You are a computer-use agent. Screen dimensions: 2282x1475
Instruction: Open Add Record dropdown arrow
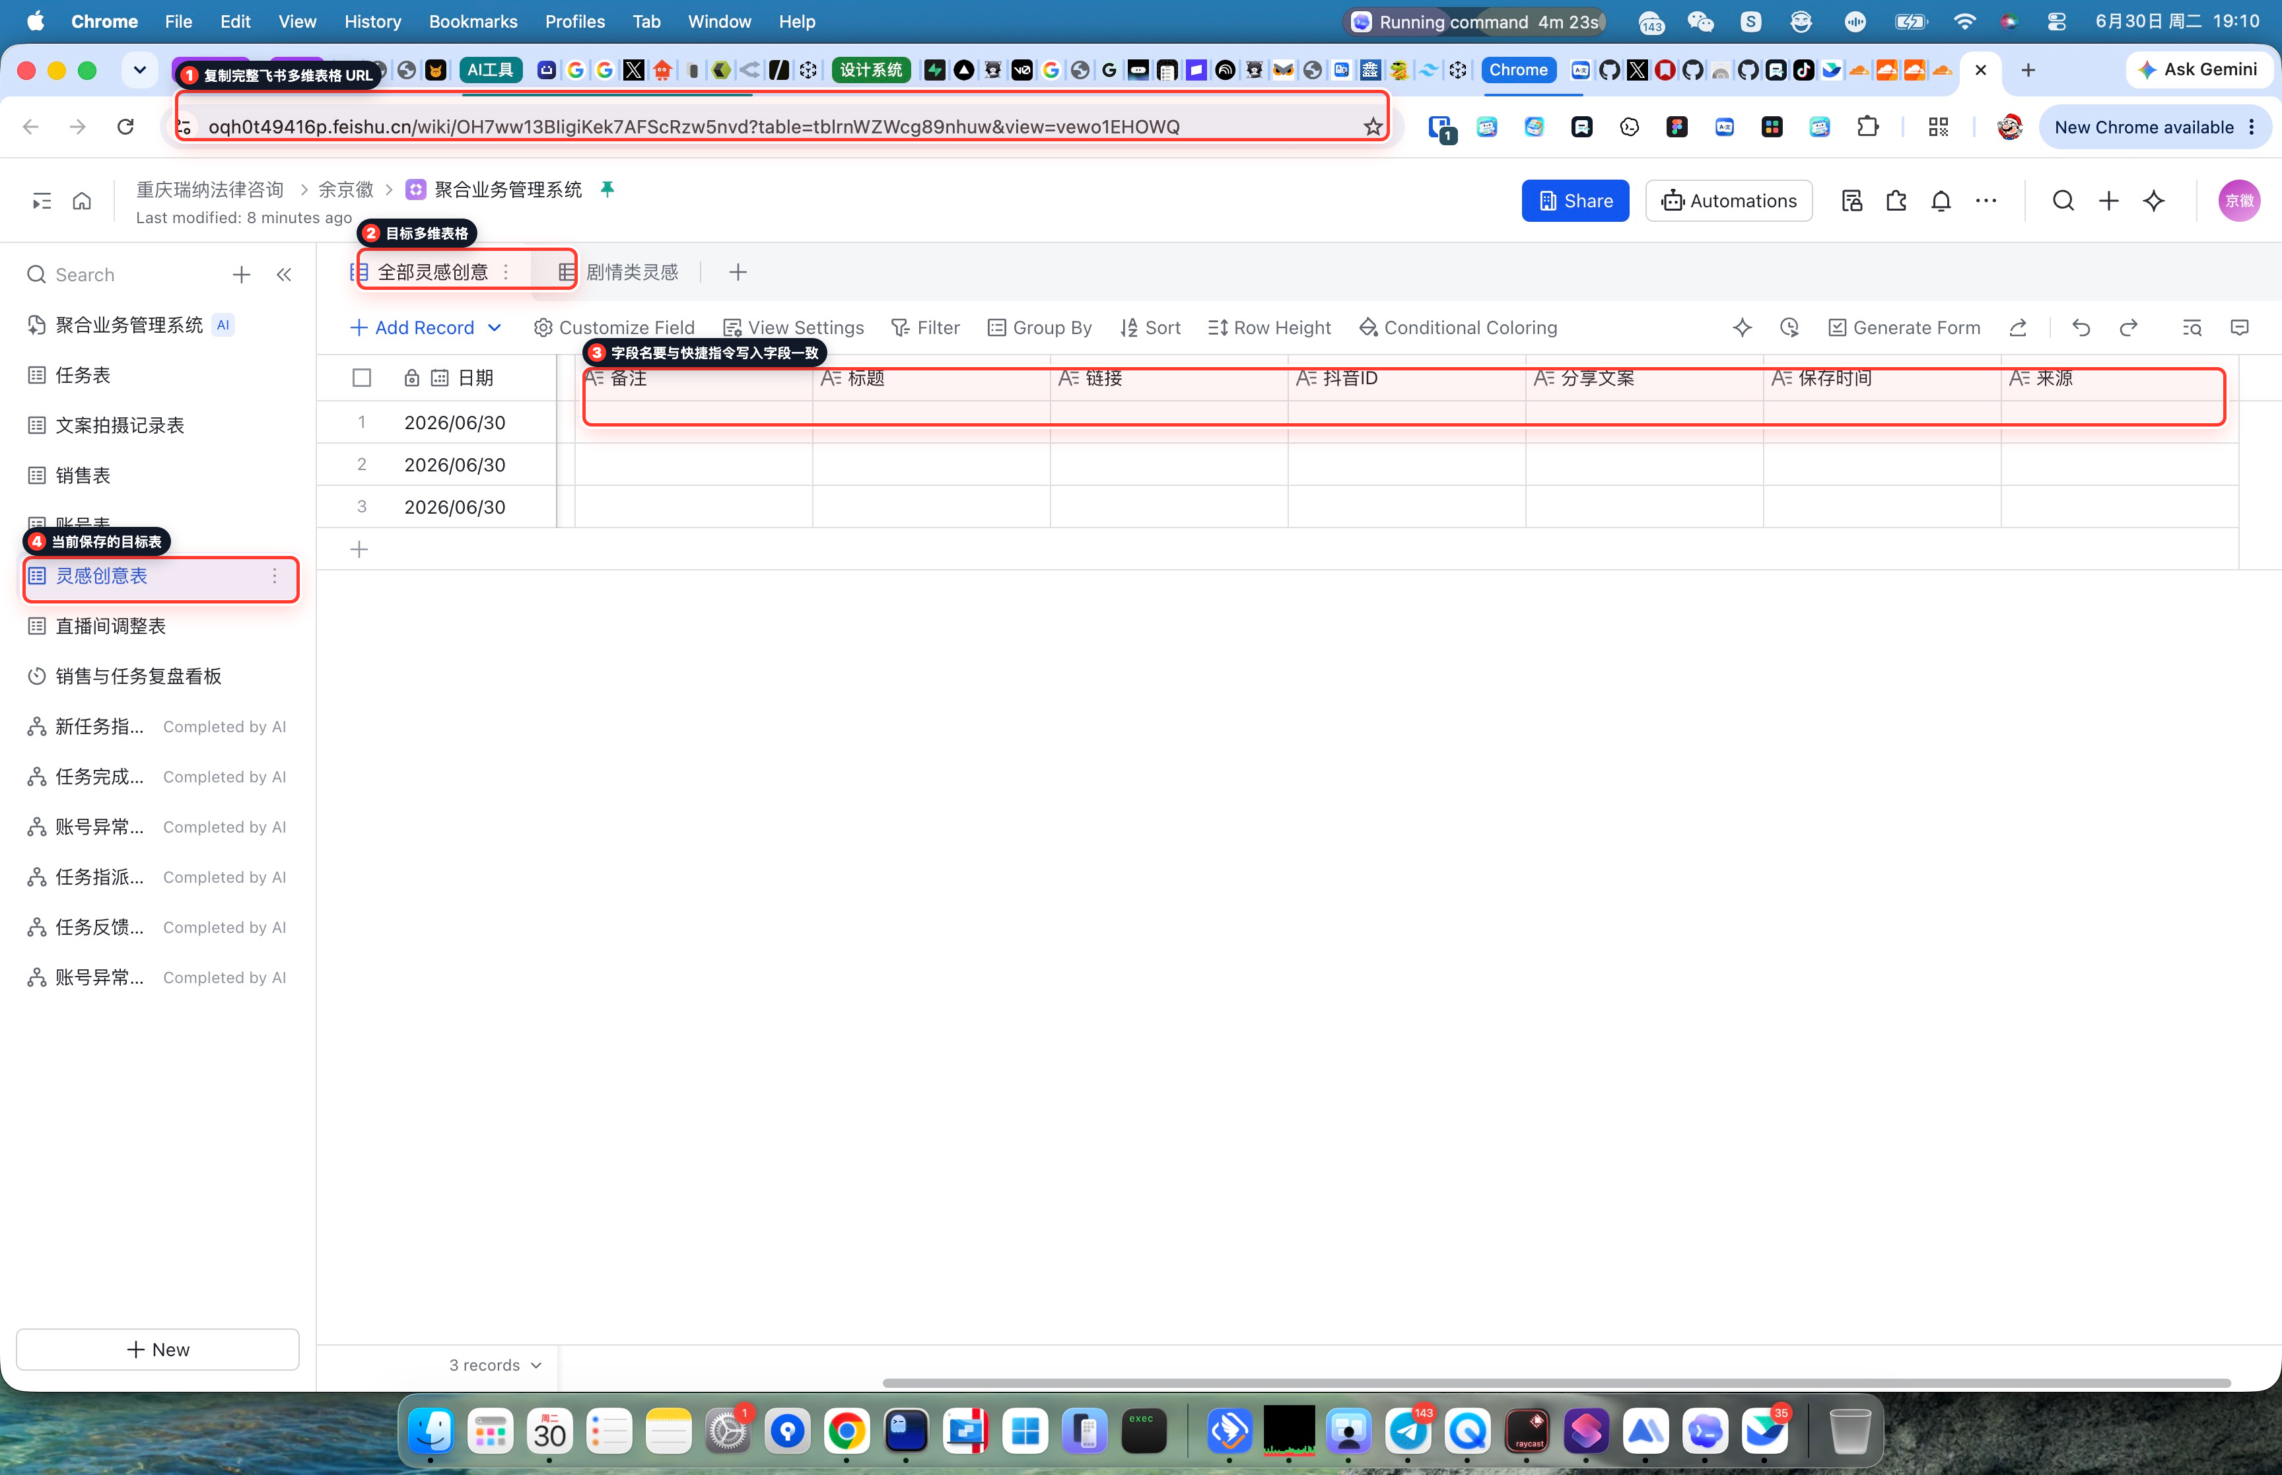click(x=494, y=327)
